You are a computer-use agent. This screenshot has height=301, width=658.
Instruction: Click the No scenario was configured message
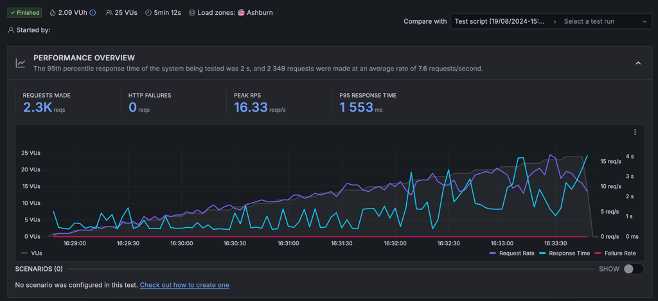(76, 285)
